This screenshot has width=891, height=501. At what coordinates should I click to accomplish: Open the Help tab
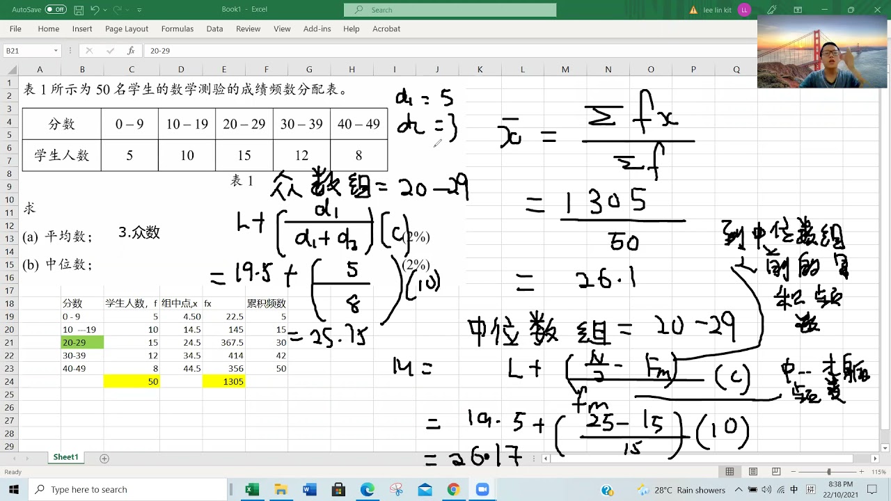[x=352, y=29]
